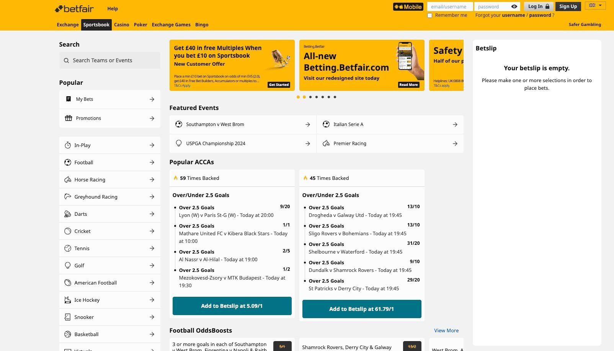Image resolution: width=614 pixels, height=351 pixels.
Task: Open View More OddsBoosts link
Action: [x=446, y=330]
